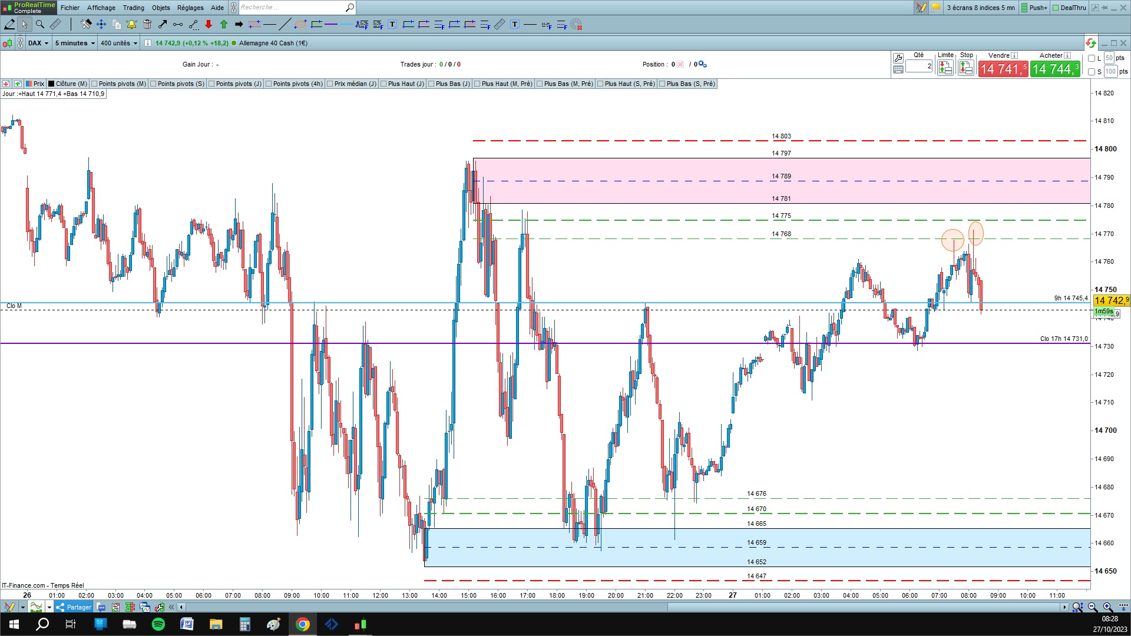Screen dimensions: 1131x636
Task: Open the Réglages menu
Action: (190, 8)
